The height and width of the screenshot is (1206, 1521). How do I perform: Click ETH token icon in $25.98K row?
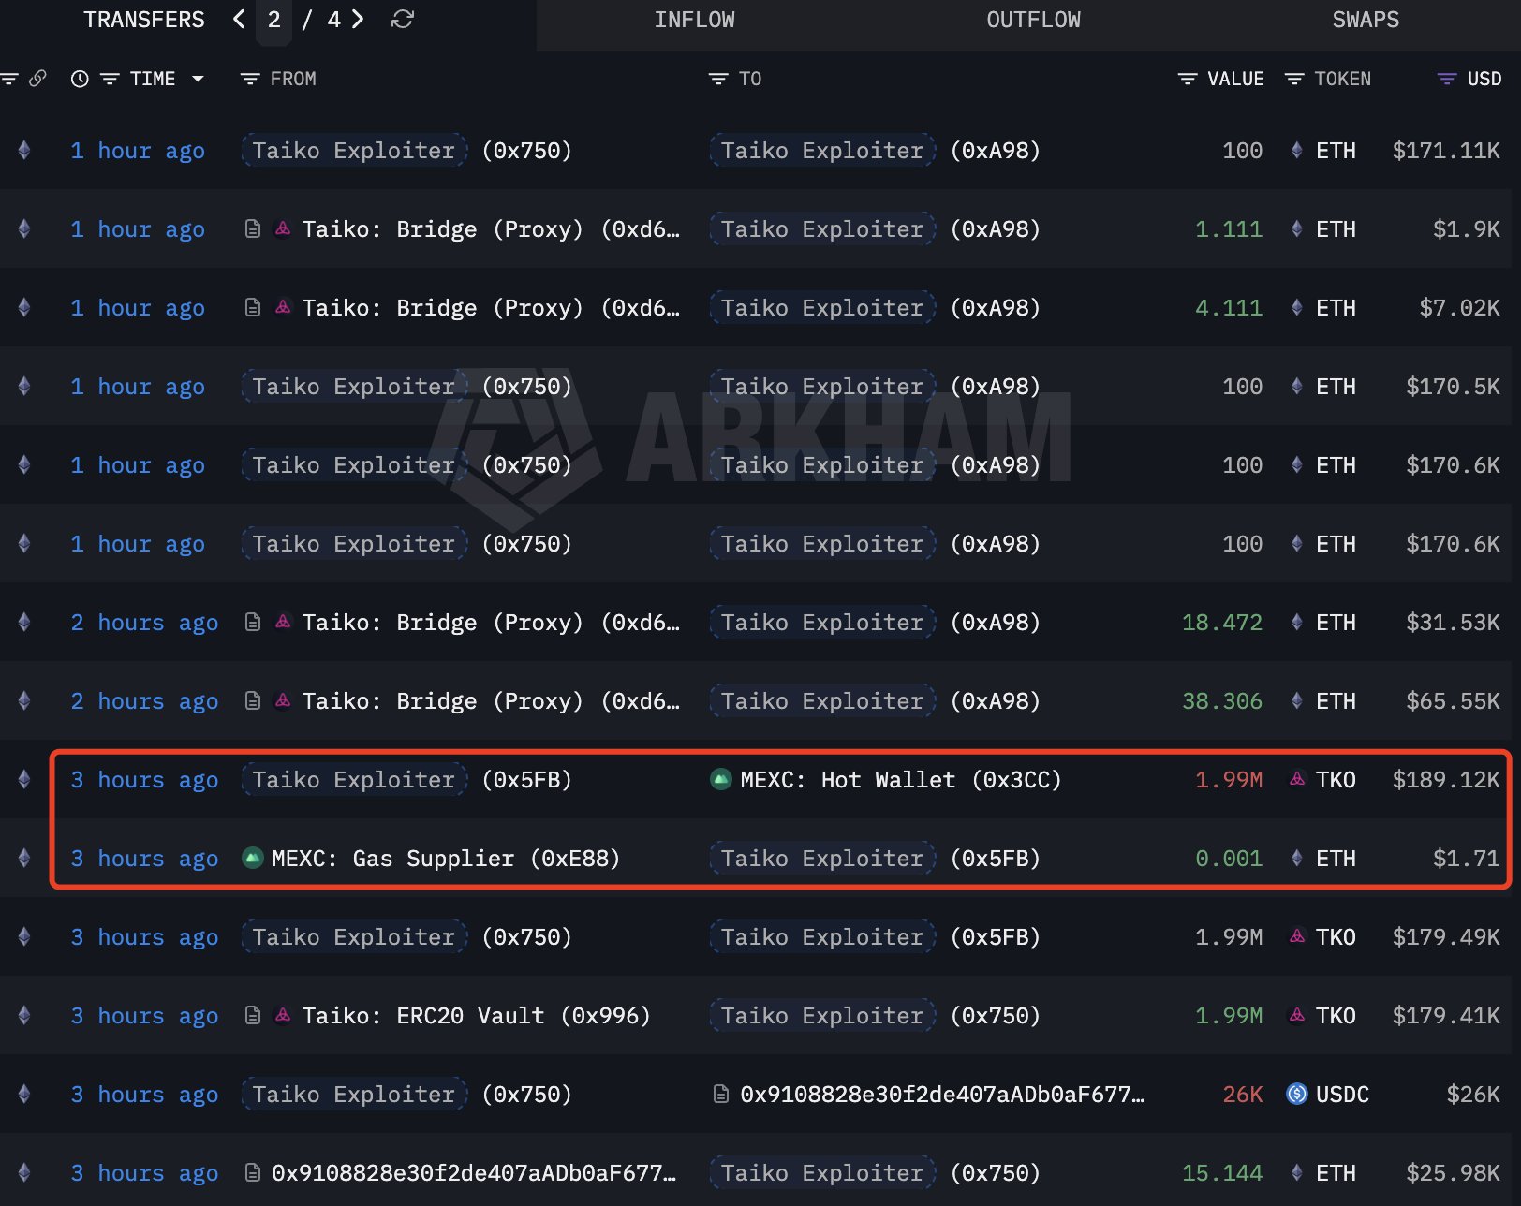click(x=1297, y=1172)
